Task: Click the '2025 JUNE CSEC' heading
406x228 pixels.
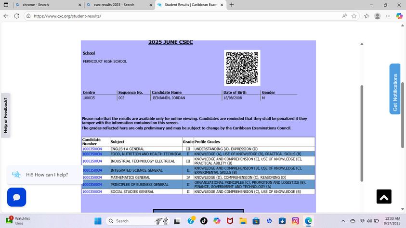Action: [170, 42]
